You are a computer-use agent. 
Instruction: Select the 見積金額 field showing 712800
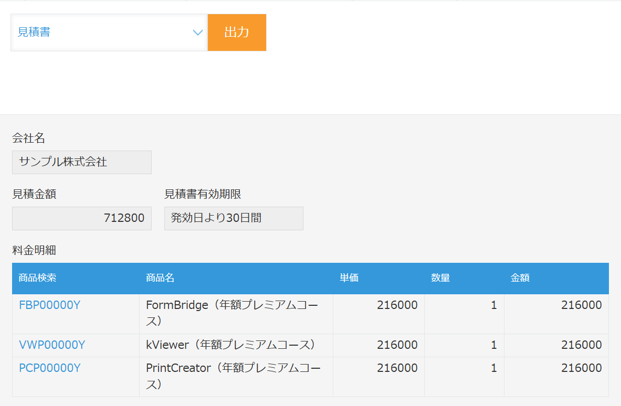82,218
